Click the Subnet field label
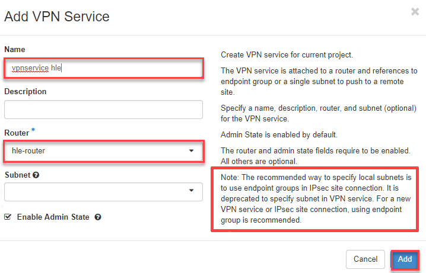Image resolution: width=426 pixels, height=273 pixels. tap(17, 176)
